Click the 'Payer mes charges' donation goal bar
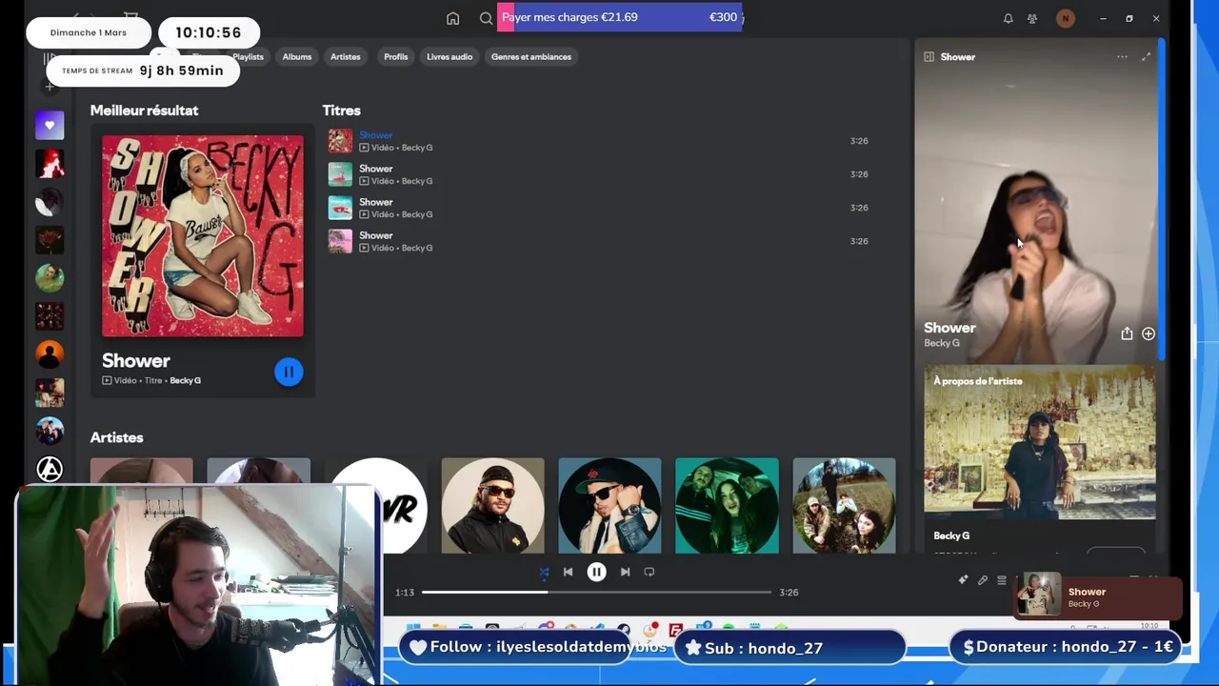Viewport: 1219px width, 686px height. click(x=620, y=17)
